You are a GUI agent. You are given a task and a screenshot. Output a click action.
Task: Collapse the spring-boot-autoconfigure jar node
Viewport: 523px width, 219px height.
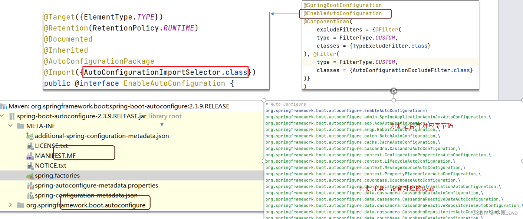[x=3, y=116]
